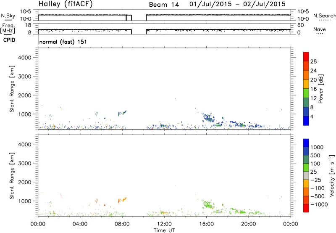The height and width of the screenshot is (233, 336).
Task: Click the 'Power [dB]' colorbar label
Action: [x=321, y=89]
